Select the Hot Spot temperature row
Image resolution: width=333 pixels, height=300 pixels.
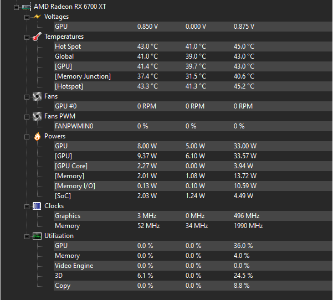point(193,46)
